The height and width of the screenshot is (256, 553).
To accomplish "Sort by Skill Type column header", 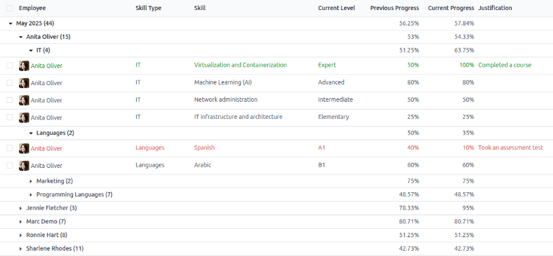I will [148, 8].
